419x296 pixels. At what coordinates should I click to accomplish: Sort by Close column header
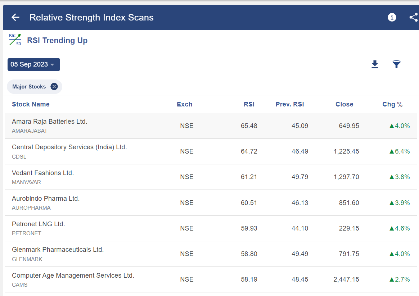[344, 104]
